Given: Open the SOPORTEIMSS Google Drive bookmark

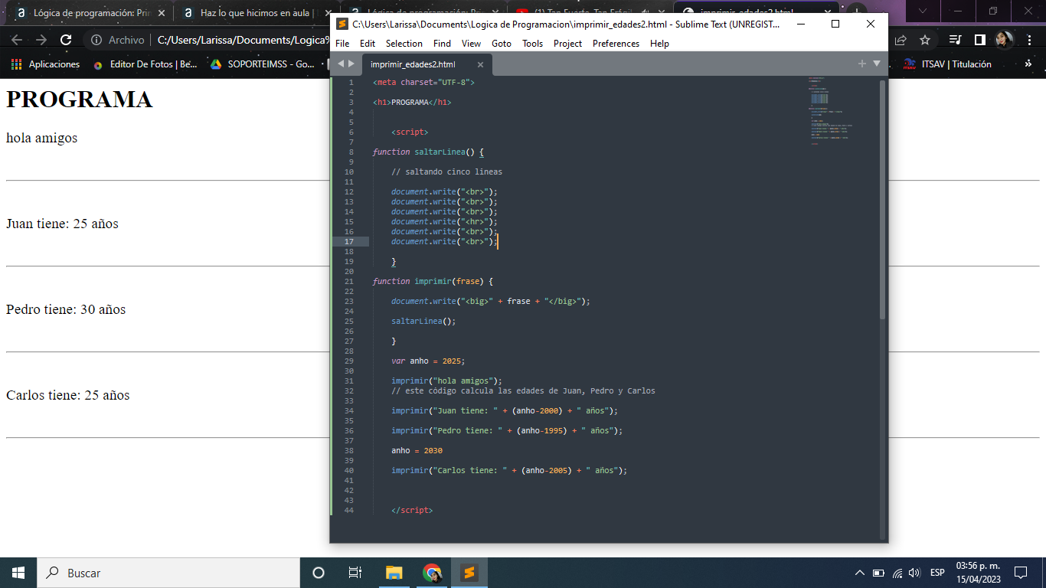Looking at the screenshot, I should click(x=263, y=64).
